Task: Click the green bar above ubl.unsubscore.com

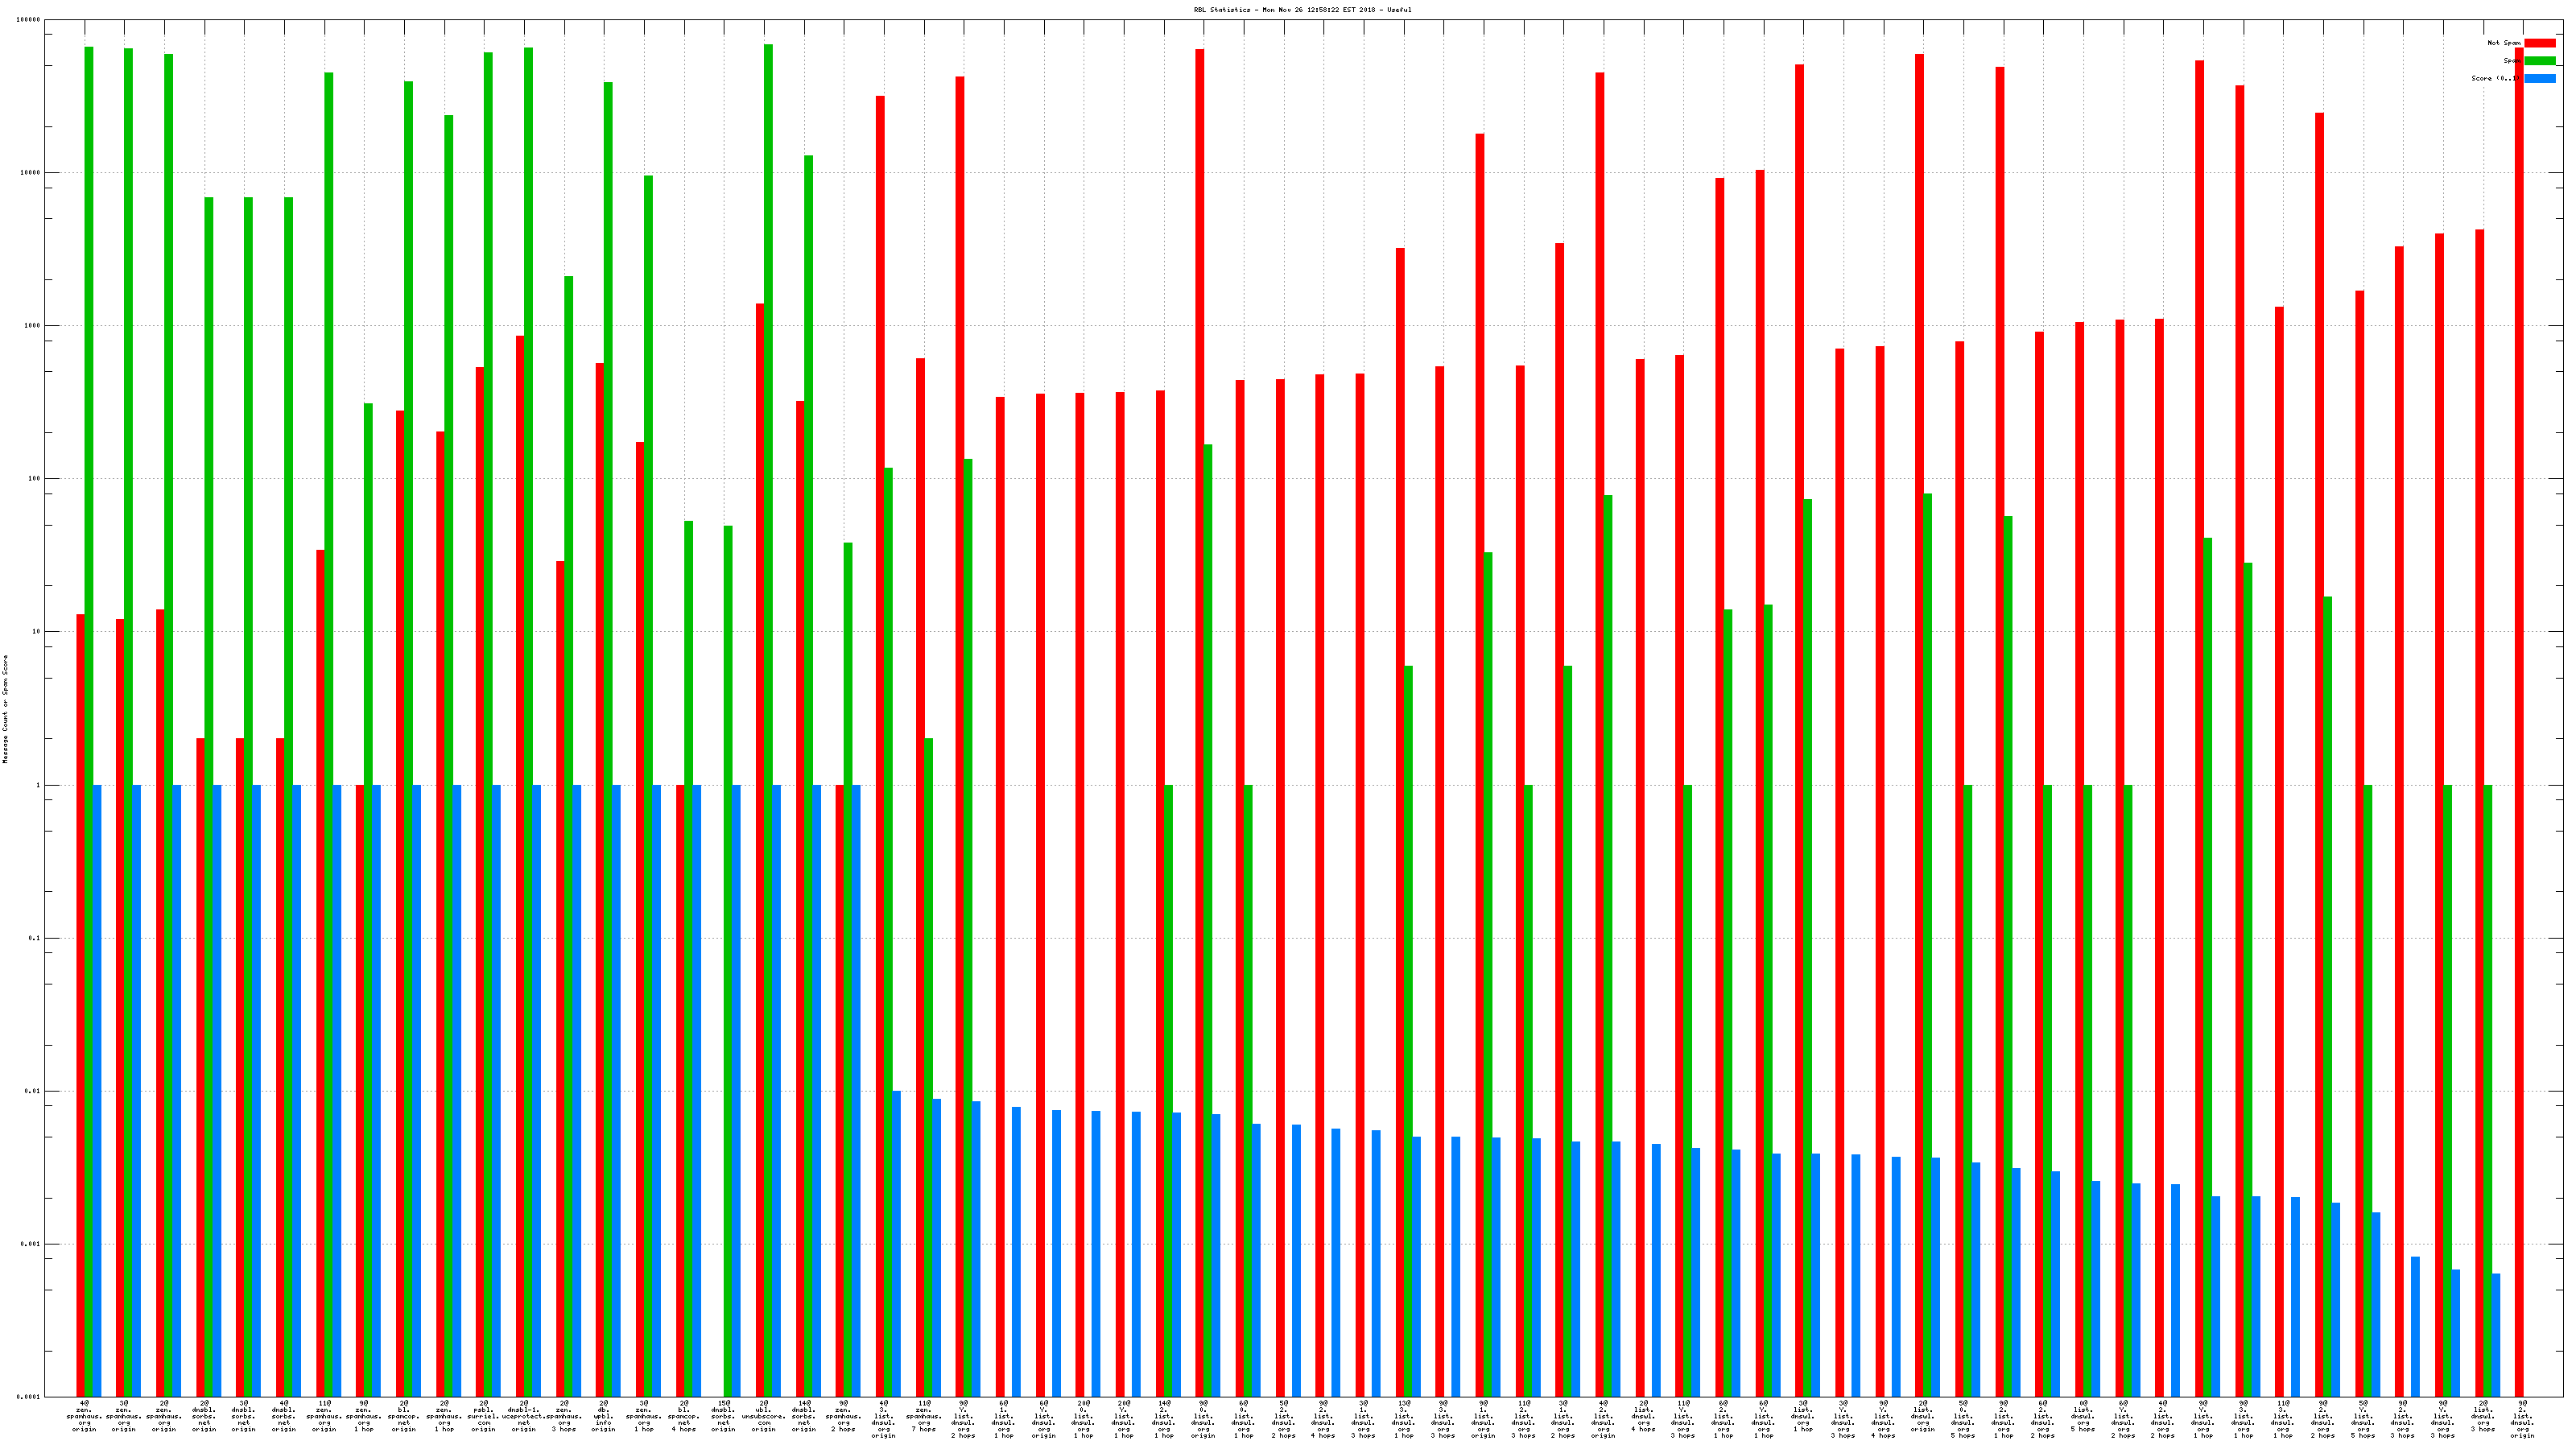Action: click(768, 500)
